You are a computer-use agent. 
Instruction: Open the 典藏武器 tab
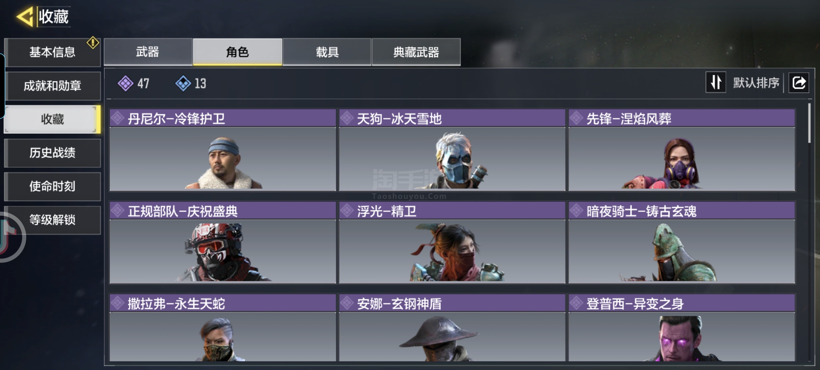click(416, 52)
